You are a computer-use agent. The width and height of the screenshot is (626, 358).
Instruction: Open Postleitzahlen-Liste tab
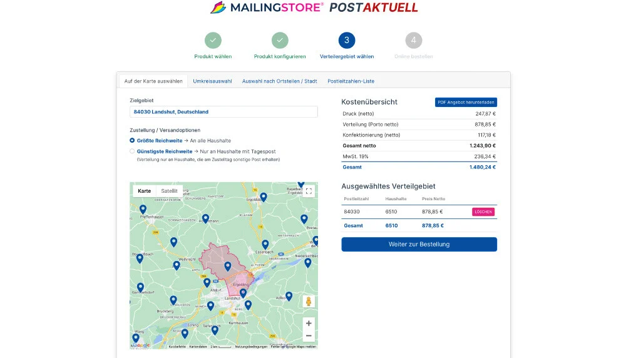coord(351,81)
